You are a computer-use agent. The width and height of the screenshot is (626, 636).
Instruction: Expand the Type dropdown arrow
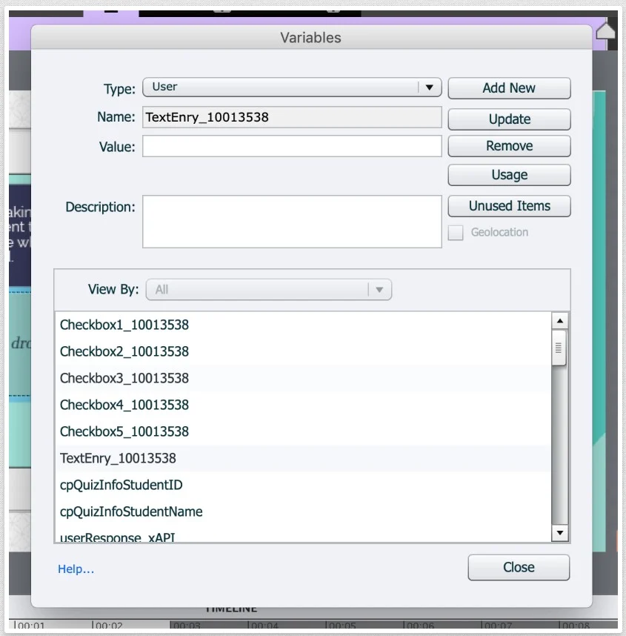pos(429,87)
